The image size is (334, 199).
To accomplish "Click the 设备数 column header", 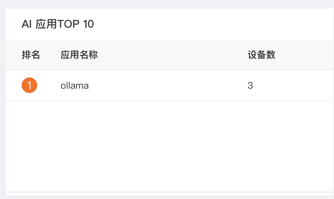I will 261,55.
